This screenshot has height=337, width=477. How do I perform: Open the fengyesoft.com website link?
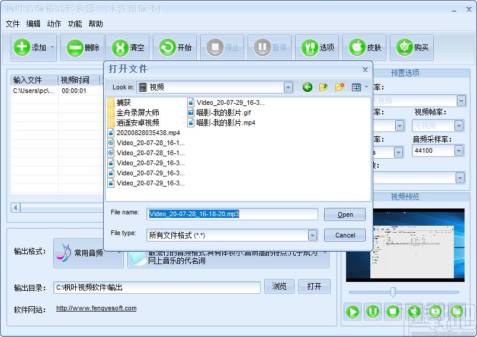click(x=96, y=308)
